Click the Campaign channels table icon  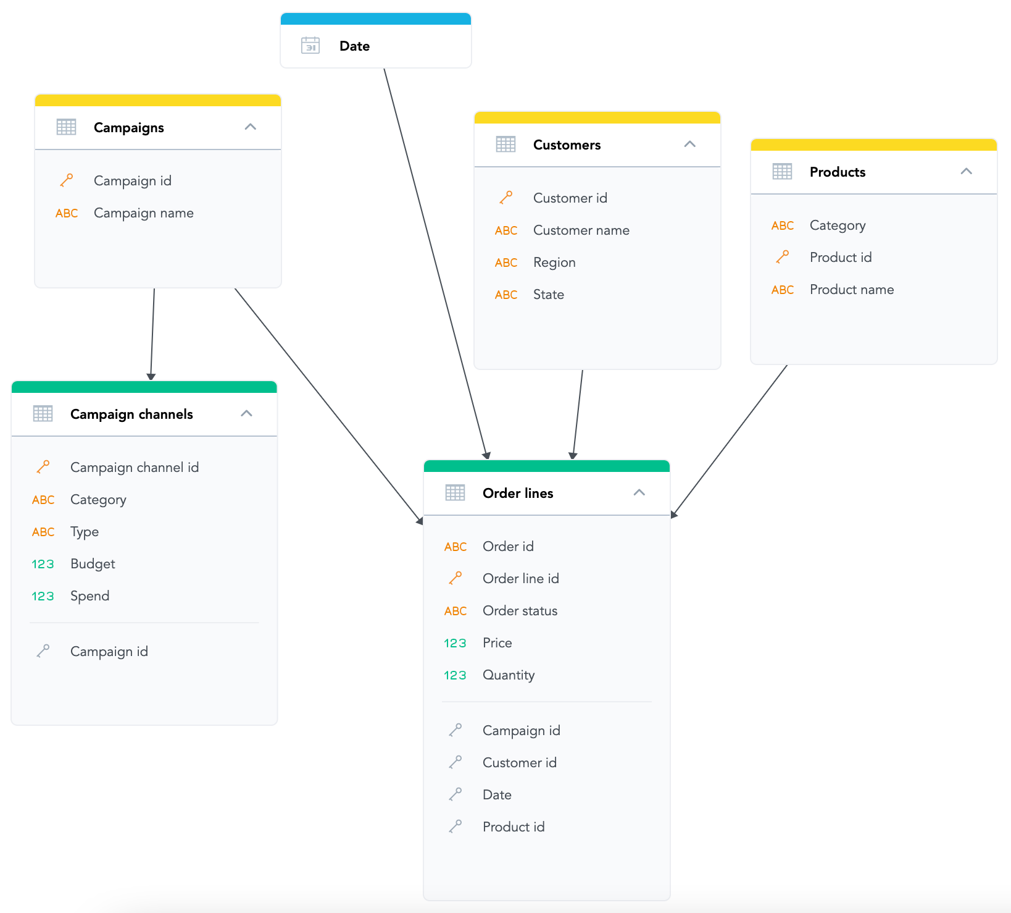(x=43, y=414)
